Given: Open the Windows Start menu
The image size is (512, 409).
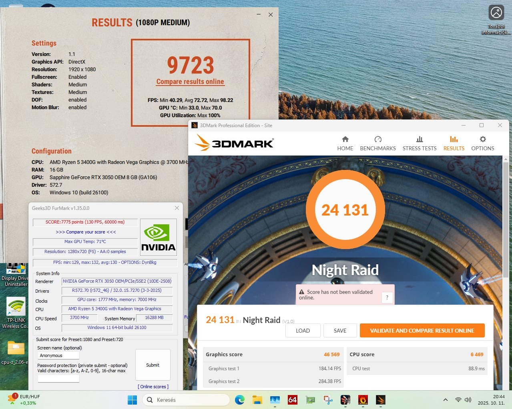Looking at the screenshot, I should coord(132,400).
